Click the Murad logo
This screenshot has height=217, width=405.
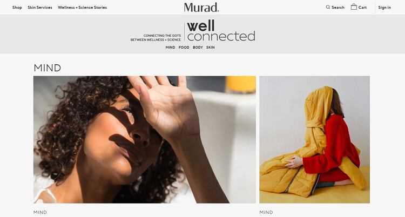[x=201, y=8]
